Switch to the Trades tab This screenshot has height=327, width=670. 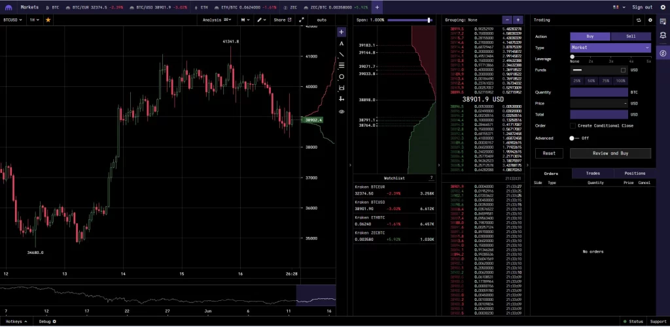593,174
